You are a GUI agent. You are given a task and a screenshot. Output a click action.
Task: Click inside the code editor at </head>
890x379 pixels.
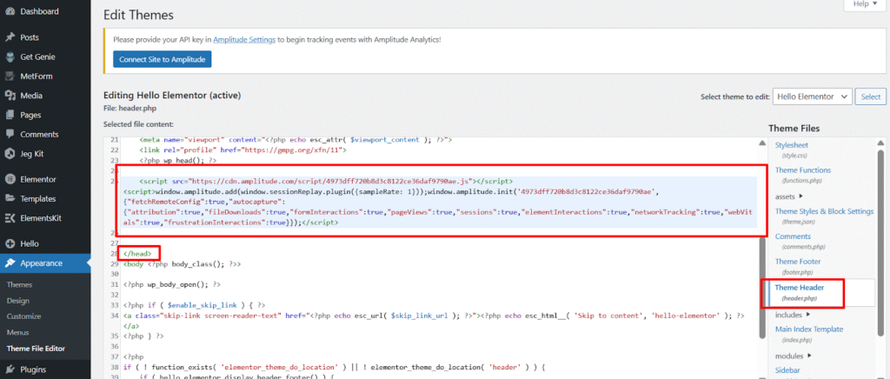(136, 252)
